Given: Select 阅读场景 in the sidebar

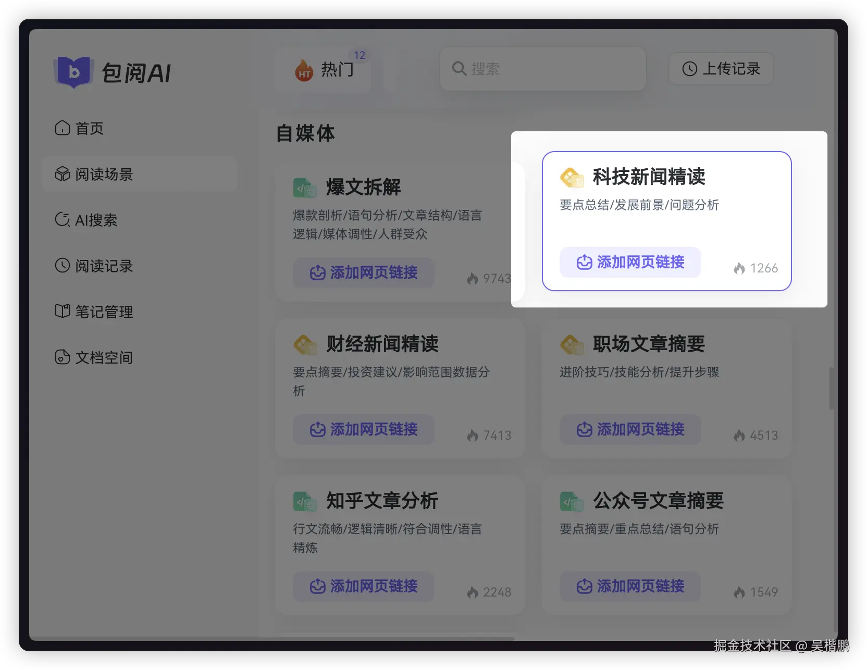Looking at the screenshot, I should (x=140, y=174).
